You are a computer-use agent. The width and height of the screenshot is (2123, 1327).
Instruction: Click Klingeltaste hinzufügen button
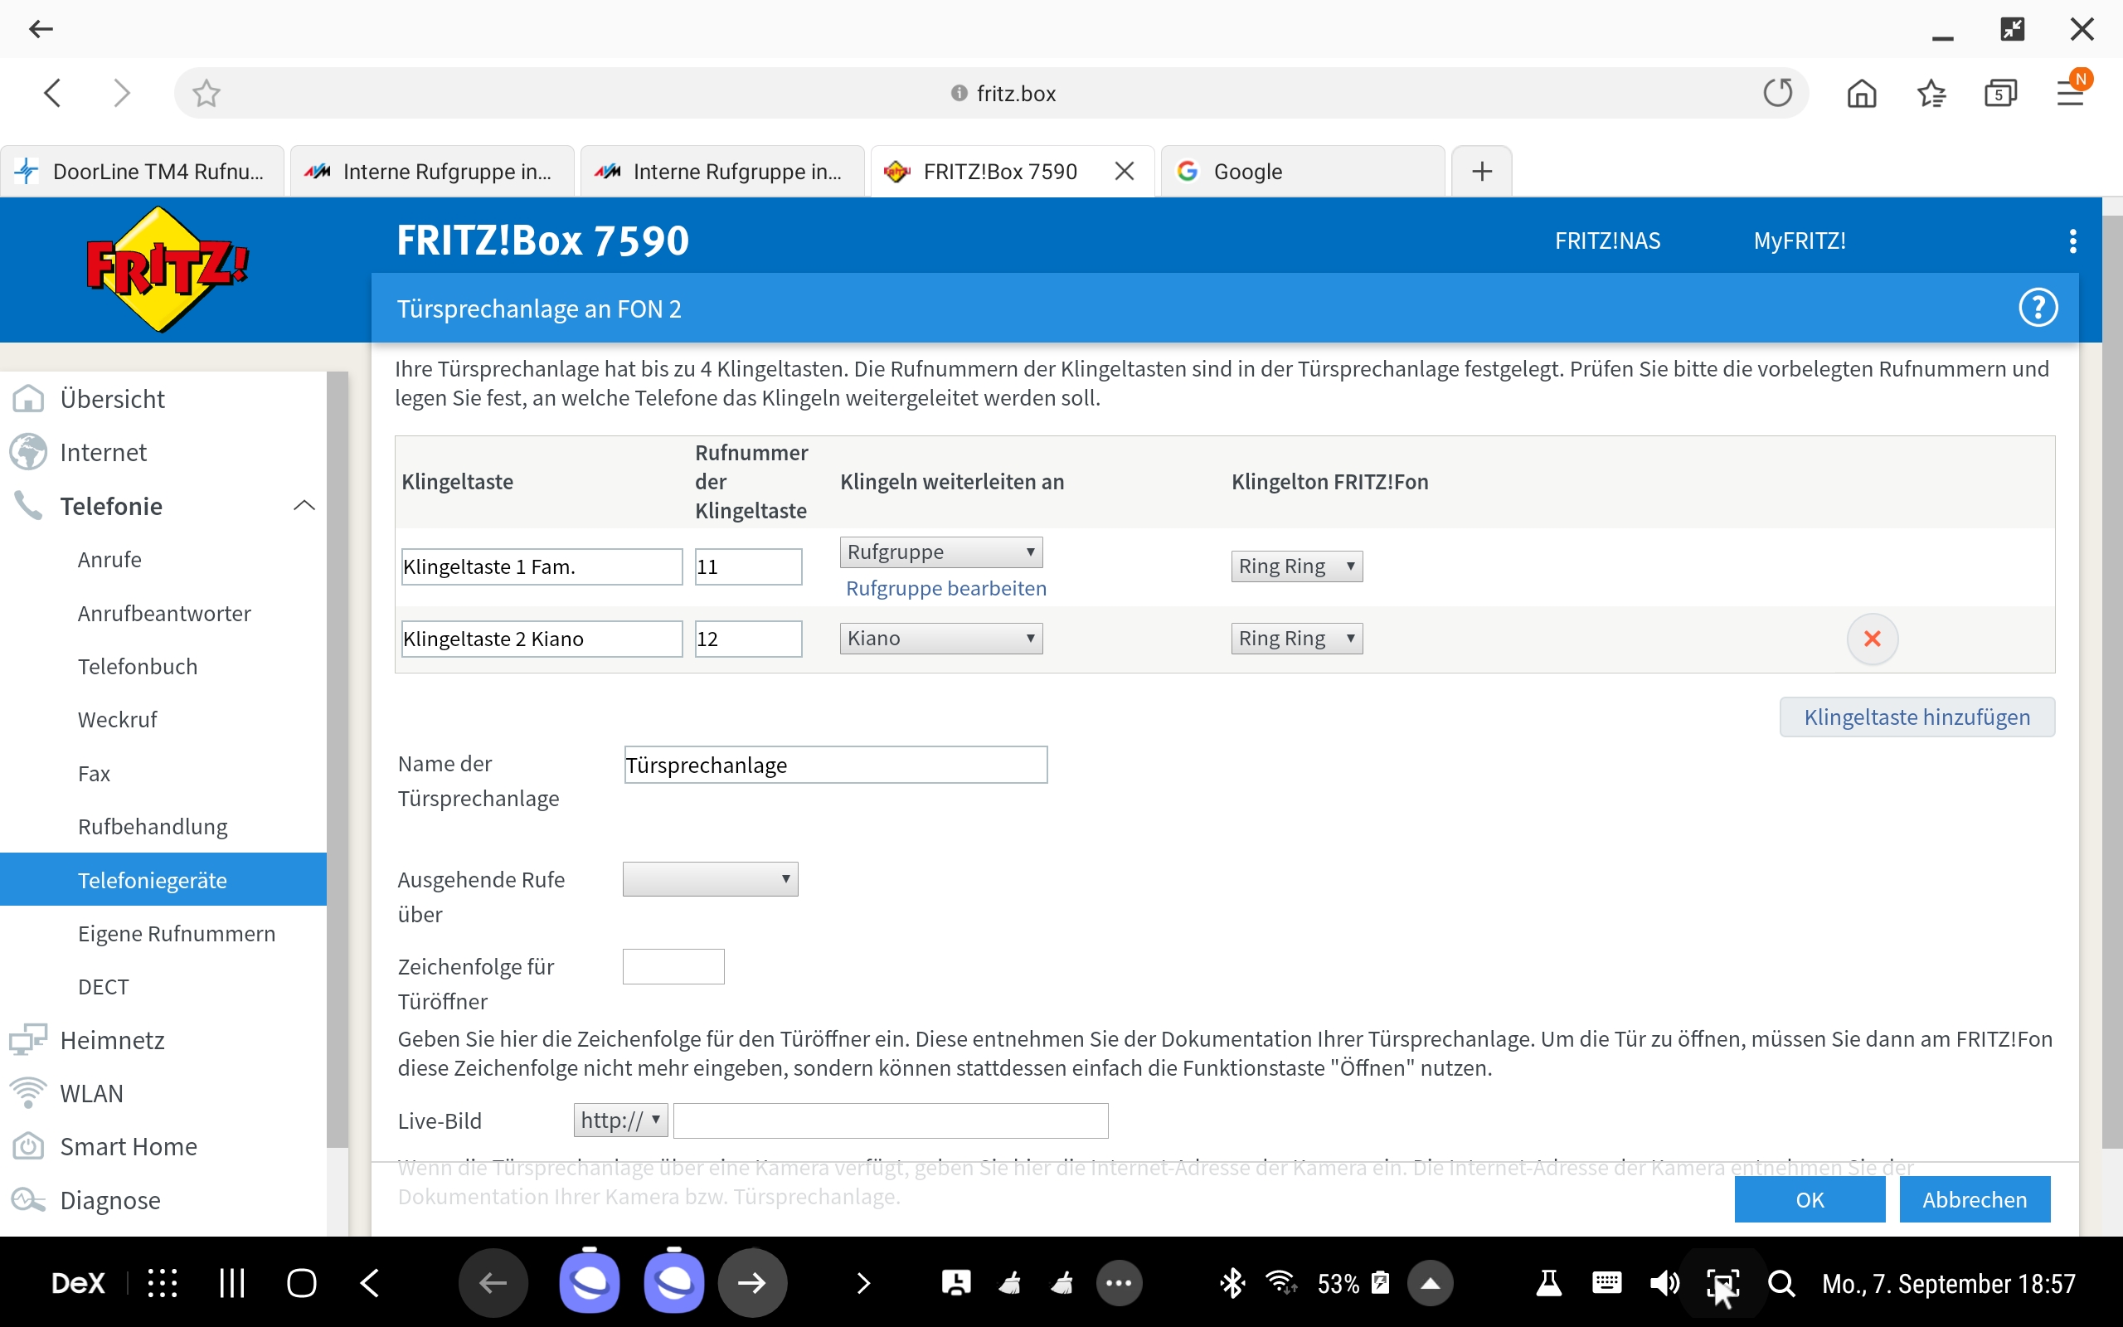tap(1916, 717)
